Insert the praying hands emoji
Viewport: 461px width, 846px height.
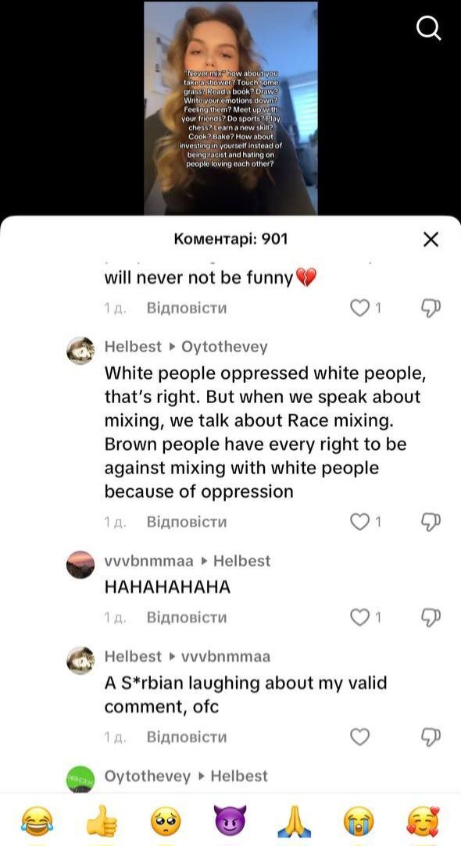295,823
